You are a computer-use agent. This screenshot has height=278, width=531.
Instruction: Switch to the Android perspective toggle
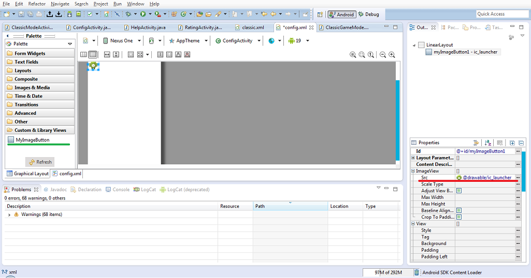coord(342,14)
